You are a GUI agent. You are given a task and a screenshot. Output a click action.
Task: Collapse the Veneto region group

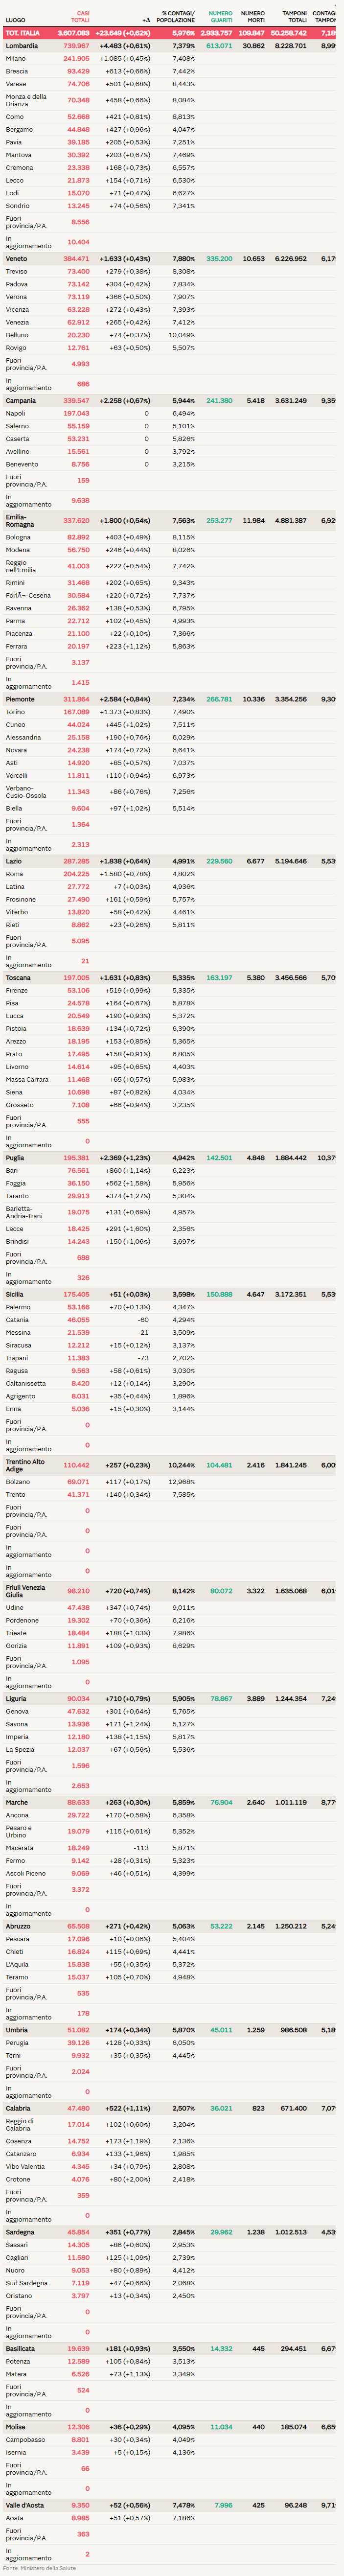(x=16, y=259)
